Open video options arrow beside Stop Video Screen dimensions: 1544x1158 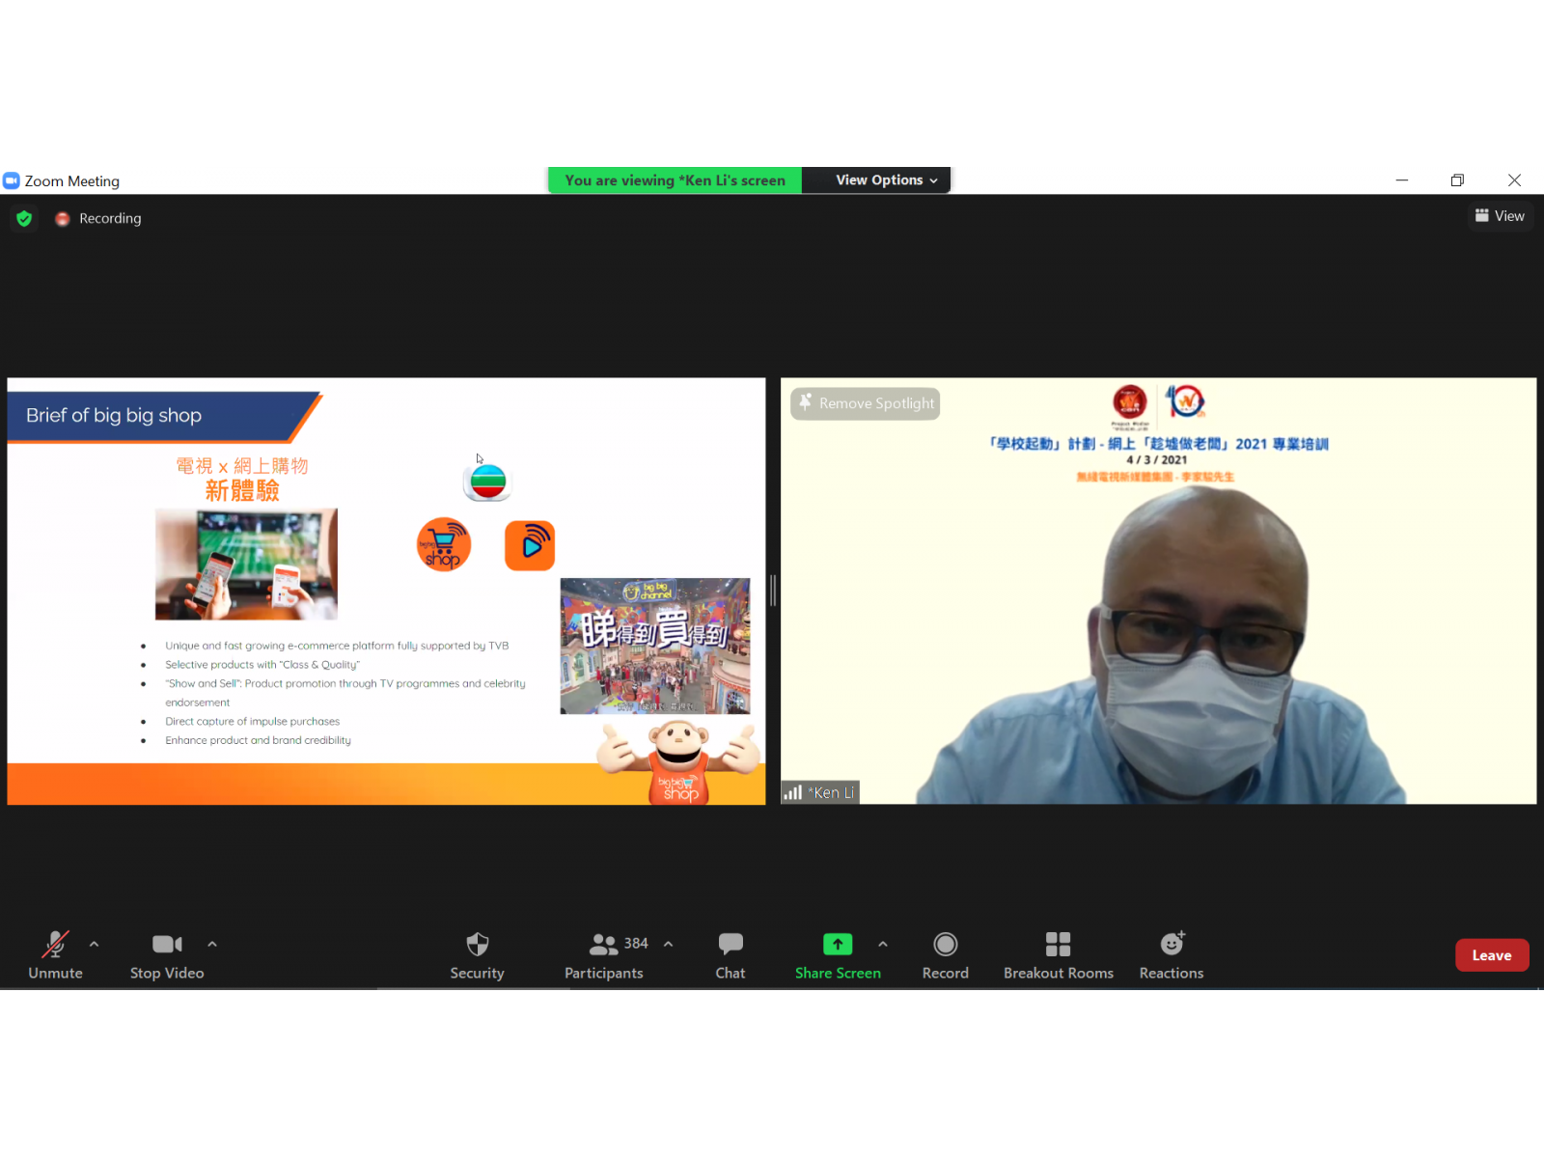pyautogui.click(x=212, y=944)
